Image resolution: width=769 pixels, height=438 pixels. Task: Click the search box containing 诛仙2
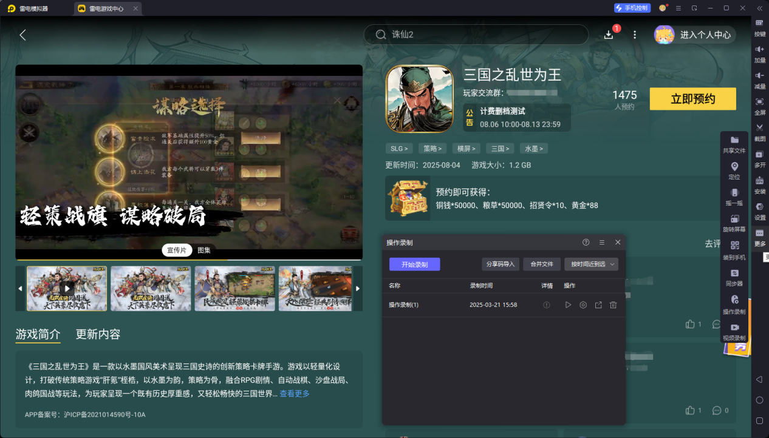pyautogui.click(x=476, y=35)
